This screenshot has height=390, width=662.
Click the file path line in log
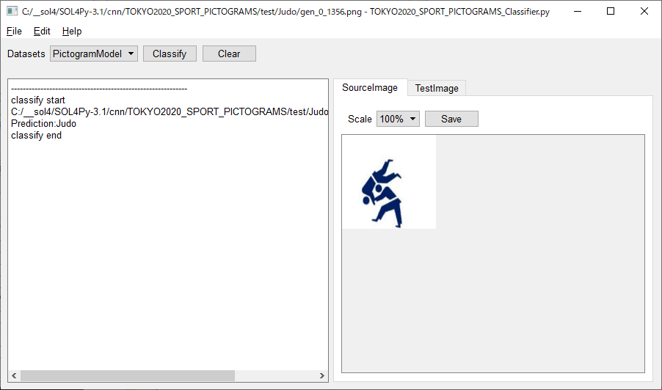click(x=170, y=111)
